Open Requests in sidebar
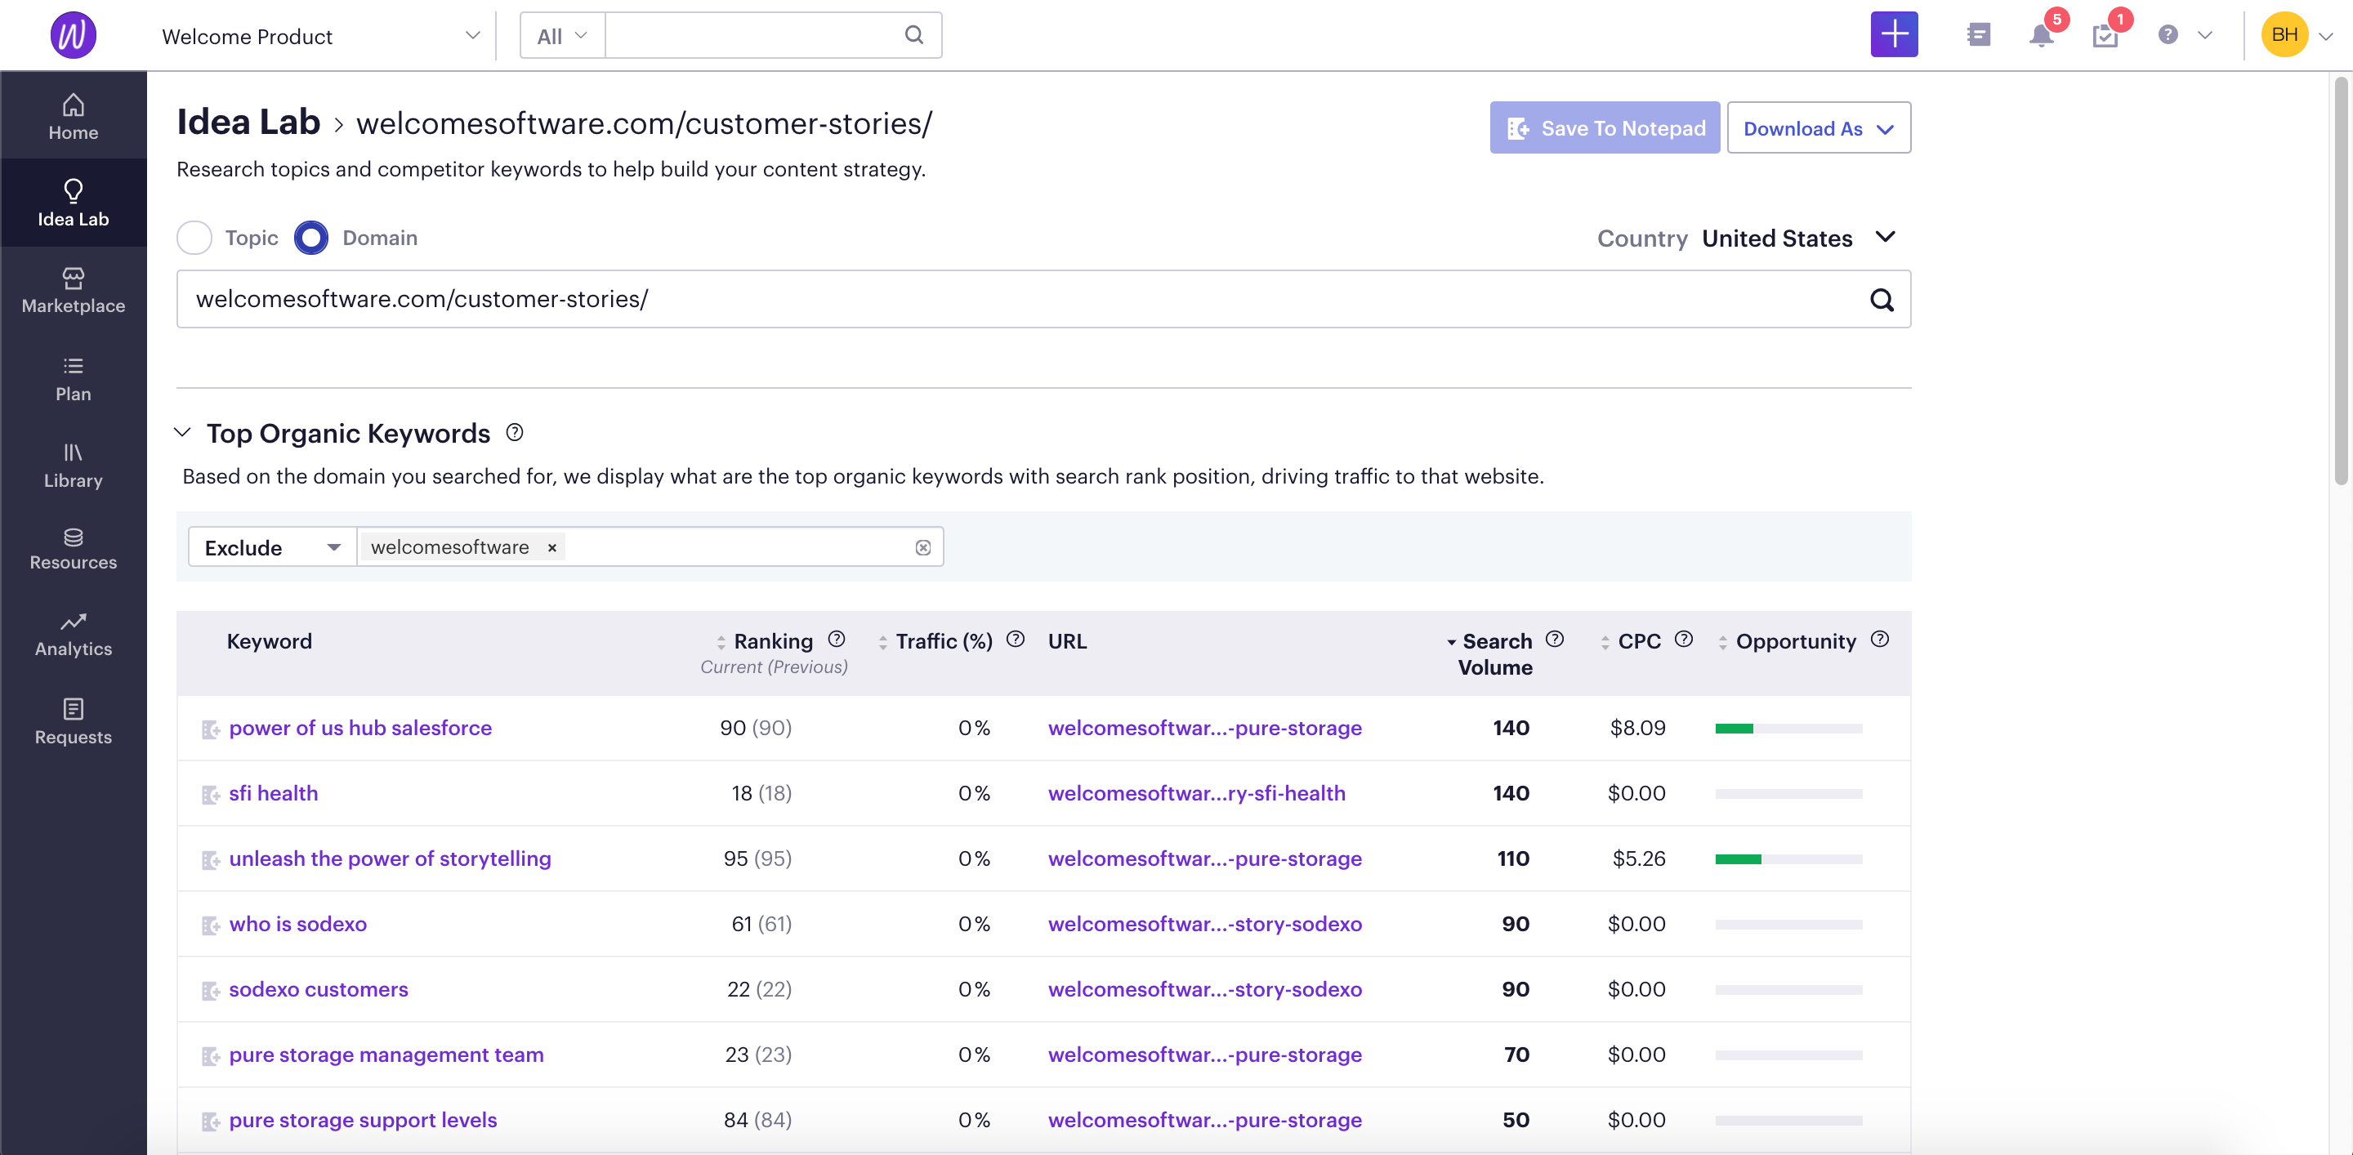This screenshot has height=1155, width=2353. click(73, 722)
